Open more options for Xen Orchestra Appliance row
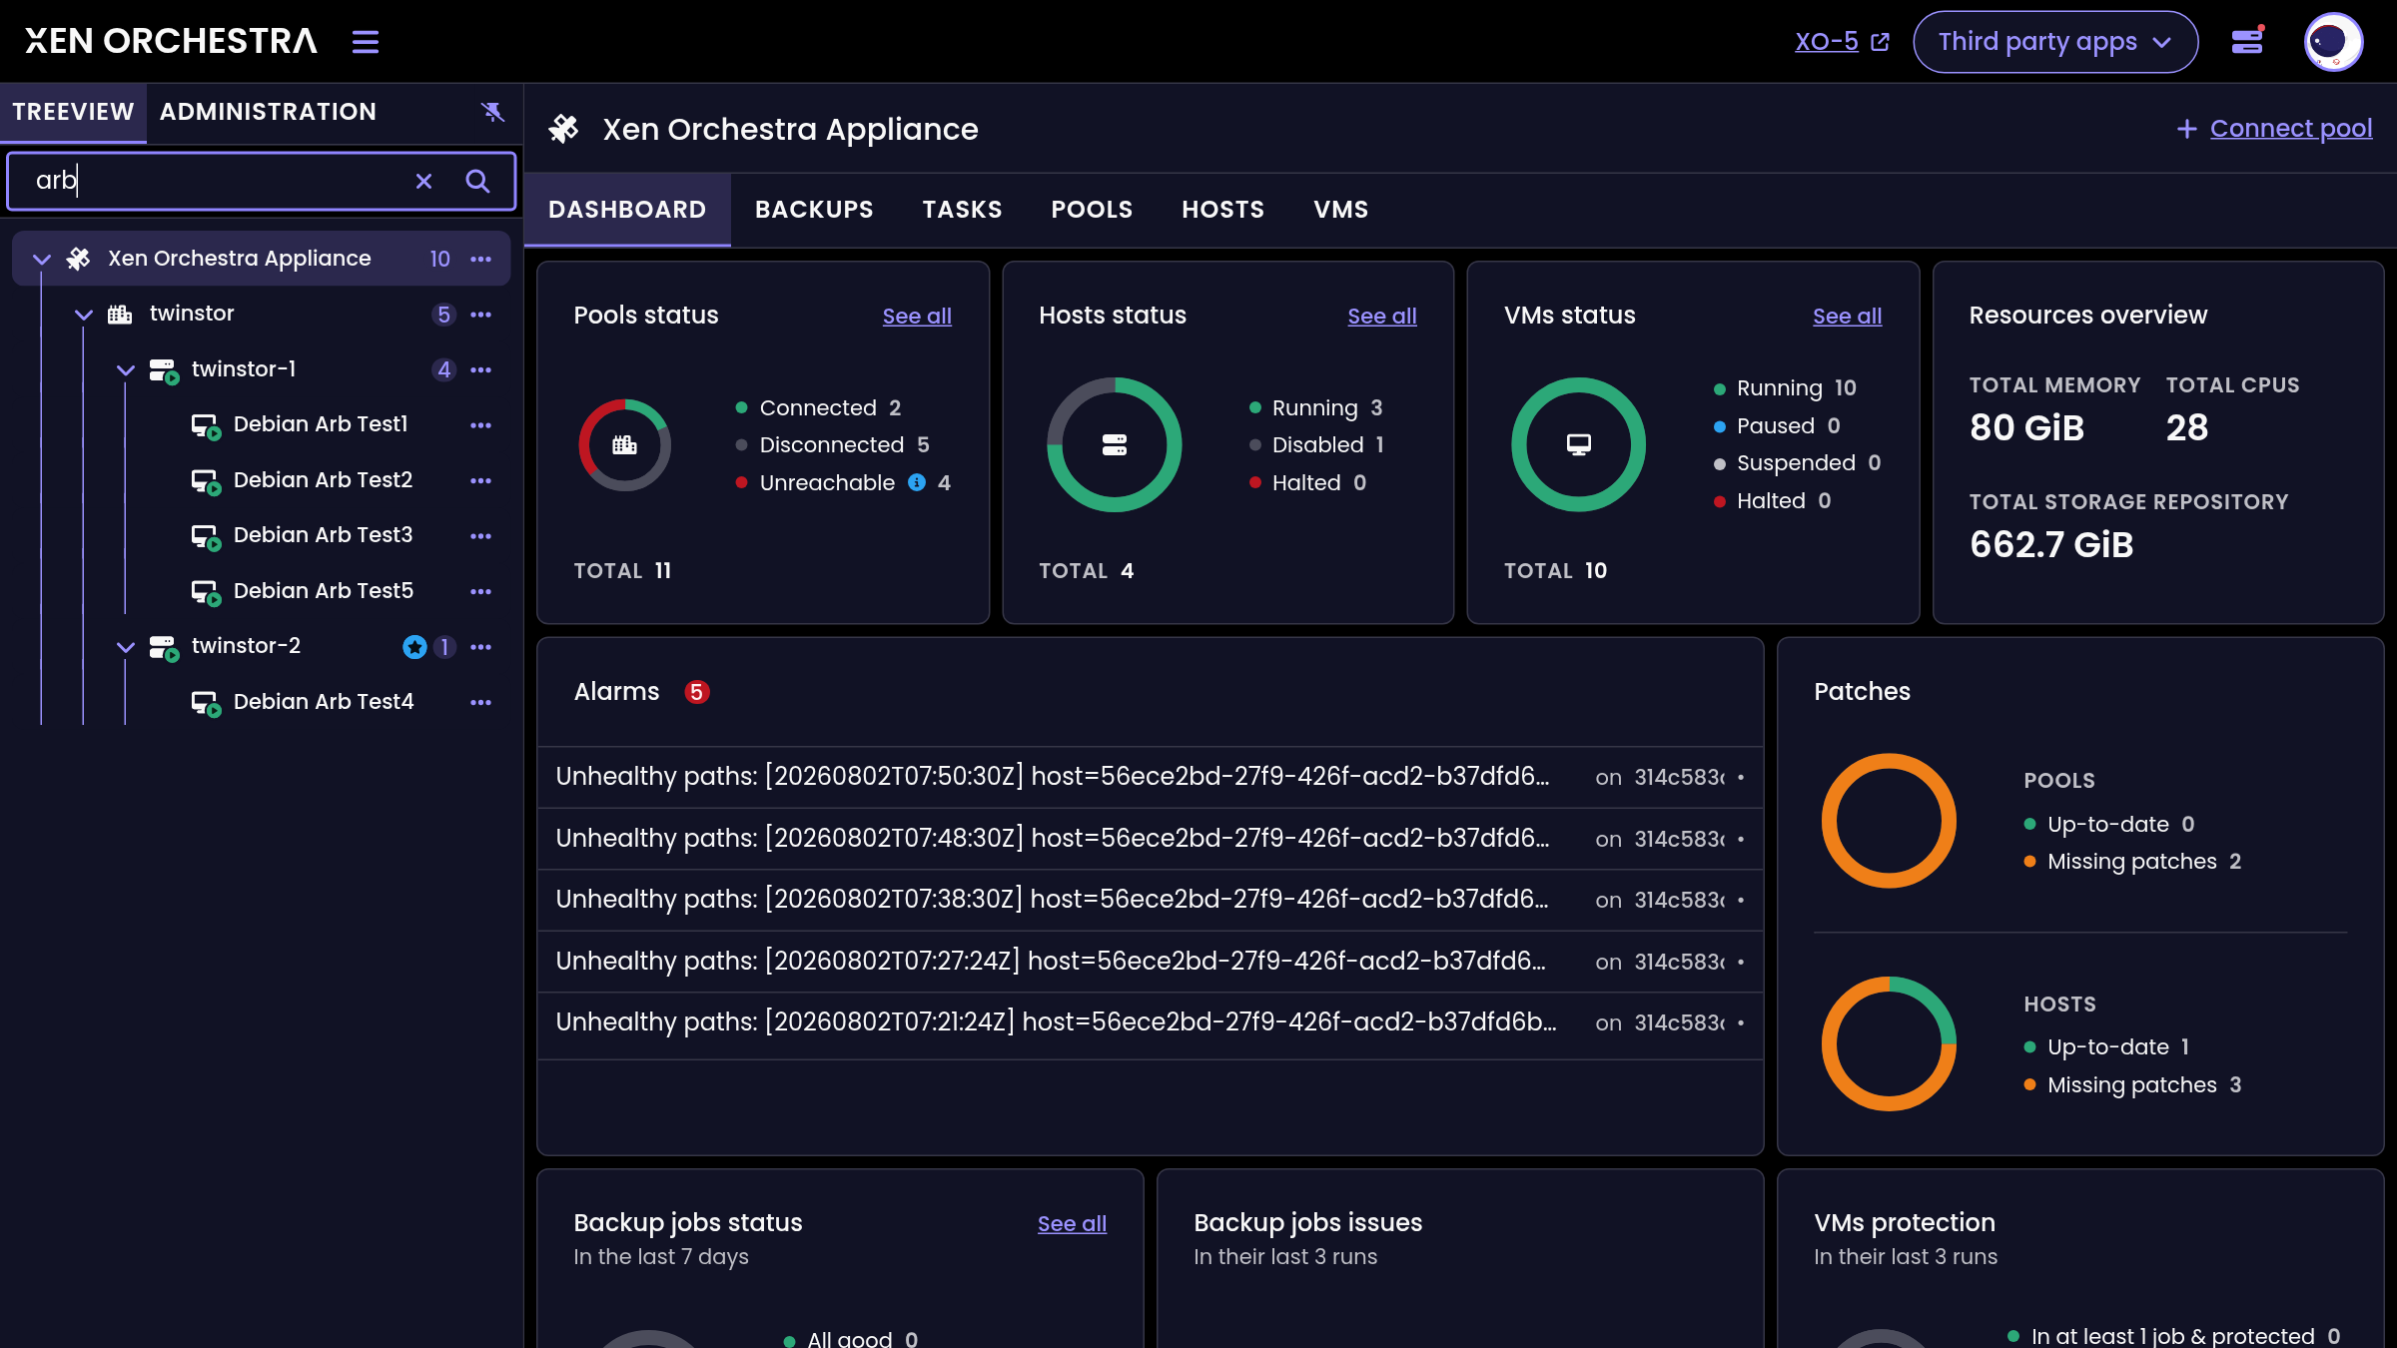Image resolution: width=2397 pixels, height=1348 pixels. pyautogui.click(x=481, y=259)
